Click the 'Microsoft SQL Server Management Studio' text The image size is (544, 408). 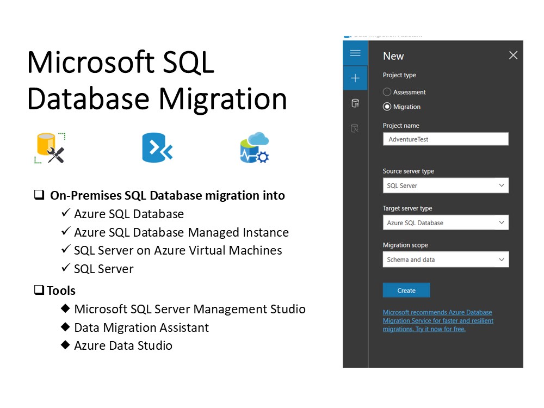point(190,309)
